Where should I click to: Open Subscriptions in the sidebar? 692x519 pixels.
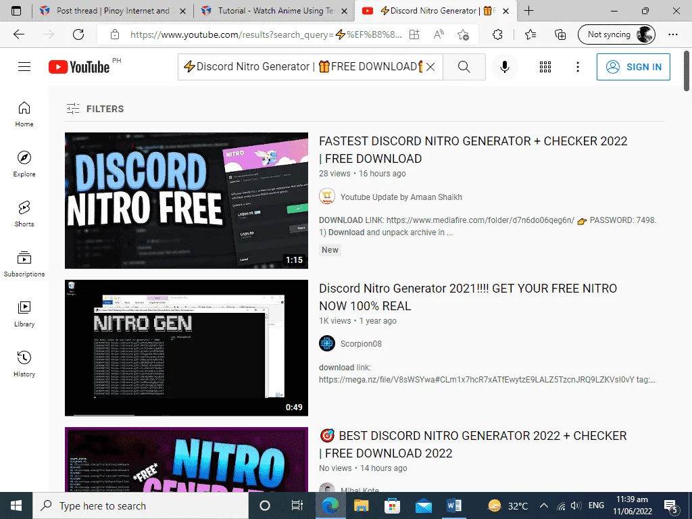[x=24, y=264]
